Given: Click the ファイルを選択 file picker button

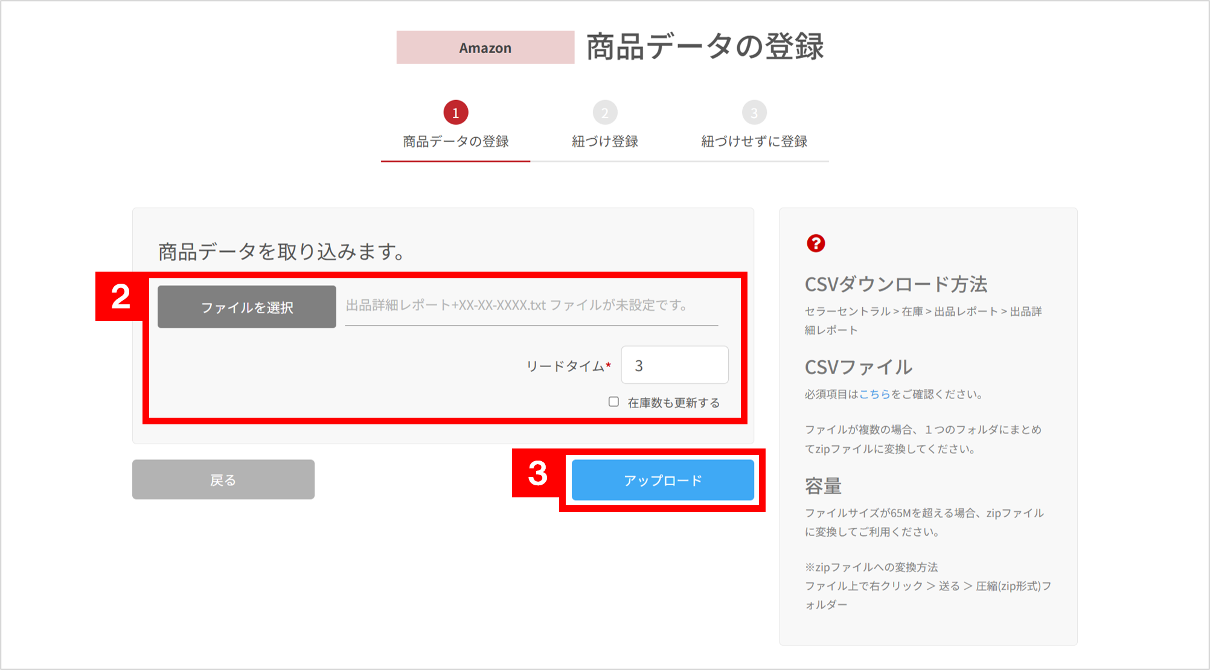Looking at the screenshot, I should point(247,307).
